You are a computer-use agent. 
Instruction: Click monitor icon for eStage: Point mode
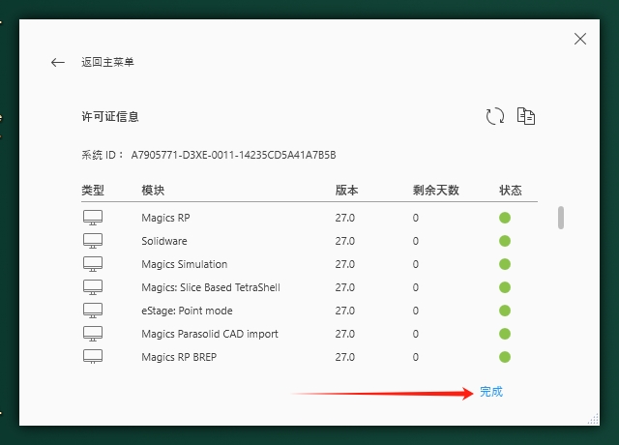pyautogui.click(x=93, y=311)
